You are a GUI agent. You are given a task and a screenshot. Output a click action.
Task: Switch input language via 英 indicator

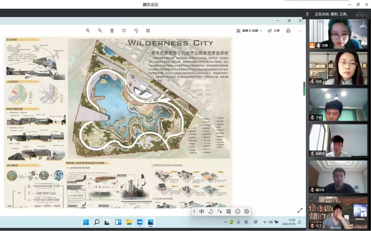[246, 222]
